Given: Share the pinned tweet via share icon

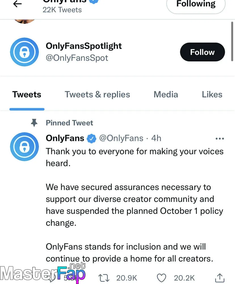Looking at the screenshot, I should 220,277.
